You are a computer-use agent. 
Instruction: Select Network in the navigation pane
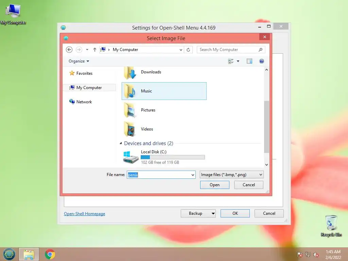click(x=81, y=102)
